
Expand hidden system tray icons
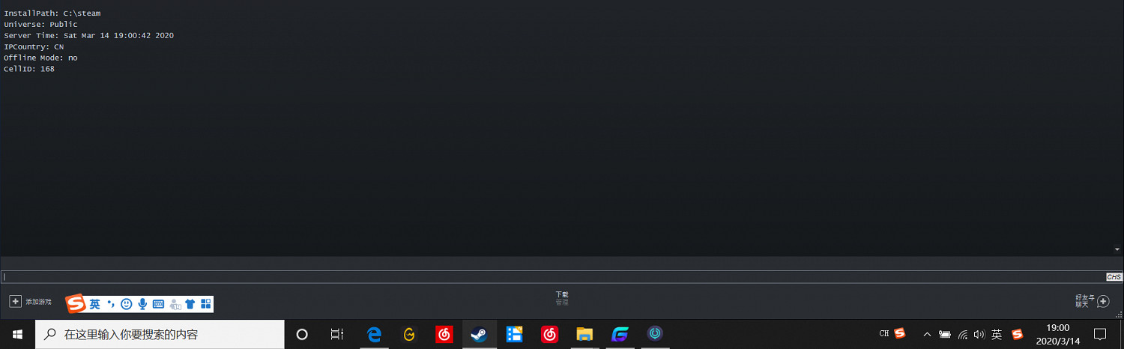(x=927, y=335)
